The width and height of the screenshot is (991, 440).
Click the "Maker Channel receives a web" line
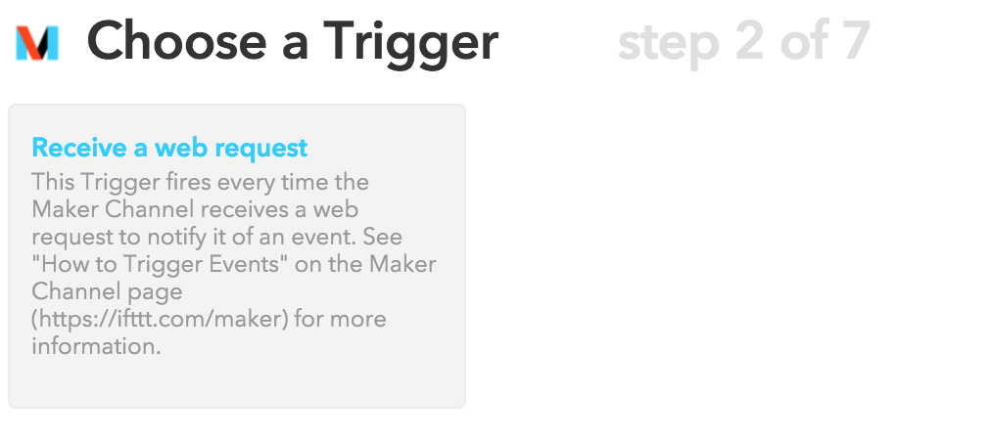[194, 209]
